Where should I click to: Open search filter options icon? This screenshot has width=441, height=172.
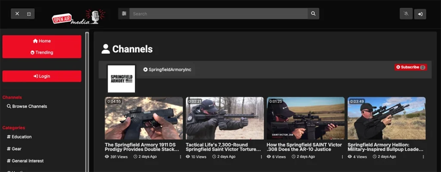124,14
